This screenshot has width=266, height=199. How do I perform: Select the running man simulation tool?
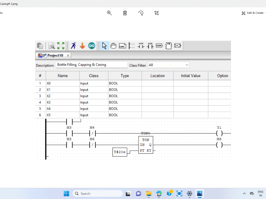coord(74,45)
